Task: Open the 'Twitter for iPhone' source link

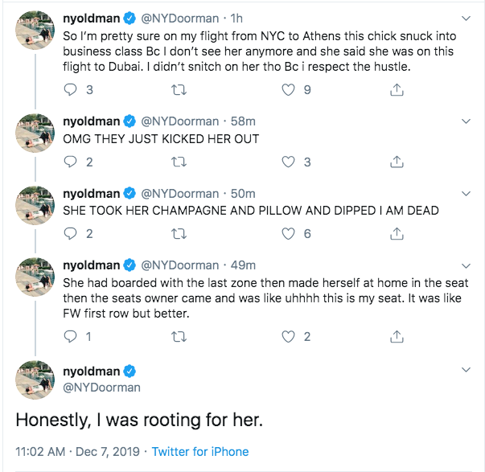Action: [200, 452]
